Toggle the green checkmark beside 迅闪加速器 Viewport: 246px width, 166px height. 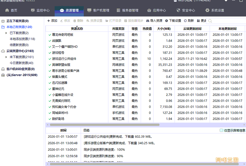50,83
